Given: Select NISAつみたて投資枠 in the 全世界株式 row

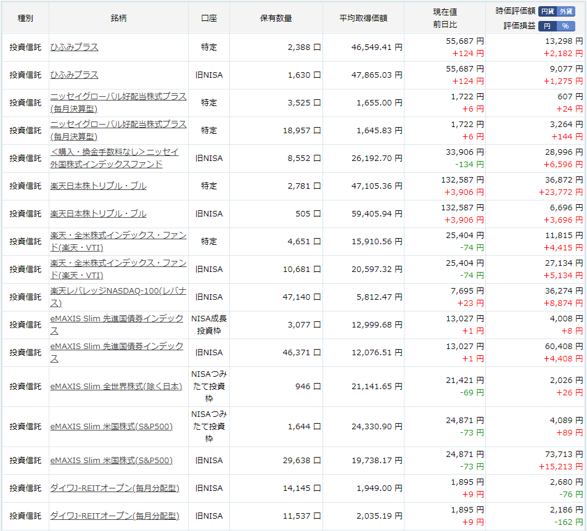Looking at the screenshot, I should click(x=209, y=387).
